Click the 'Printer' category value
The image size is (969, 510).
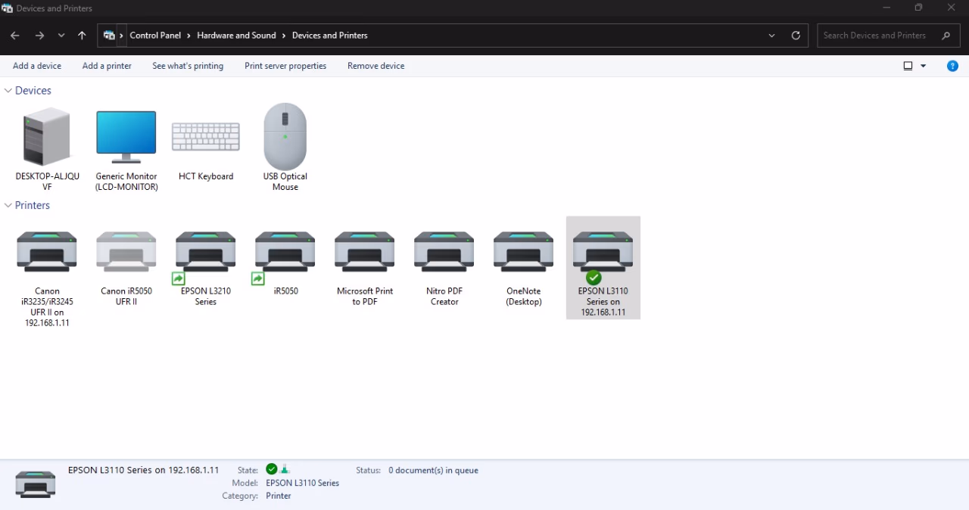(279, 496)
